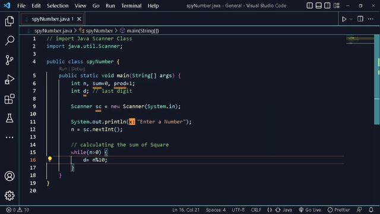This screenshot has height=214, width=380.
Task: Open the Customize Layout icon
Action: 337,5
